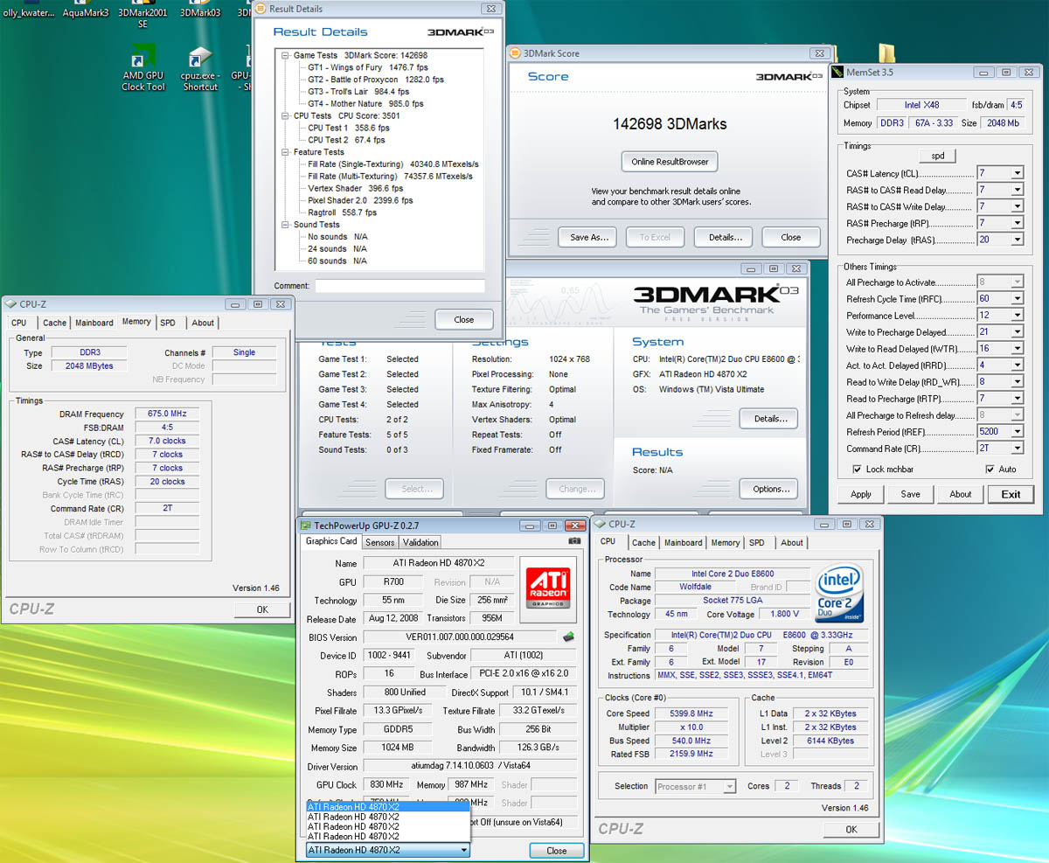
Task: Click the GPU-Z title bar icon
Action: click(x=305, y=525)
